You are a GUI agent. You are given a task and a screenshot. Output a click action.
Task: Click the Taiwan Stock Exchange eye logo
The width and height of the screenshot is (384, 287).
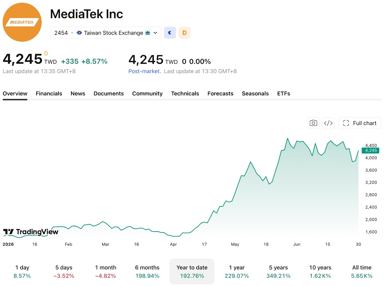tap(79, 33)
